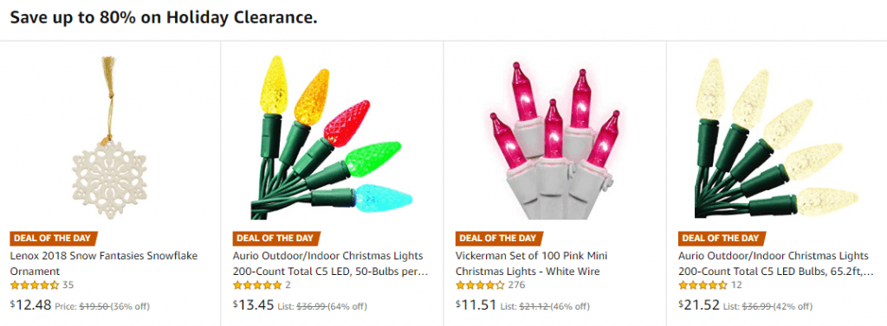Click star rating of Vickerman pink lights
887x326 pixels.
[x=480, y=284]
